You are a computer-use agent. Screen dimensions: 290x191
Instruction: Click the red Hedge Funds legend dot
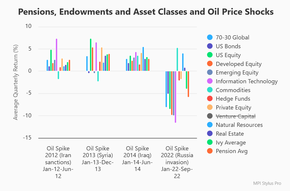[x=210, y=99]
